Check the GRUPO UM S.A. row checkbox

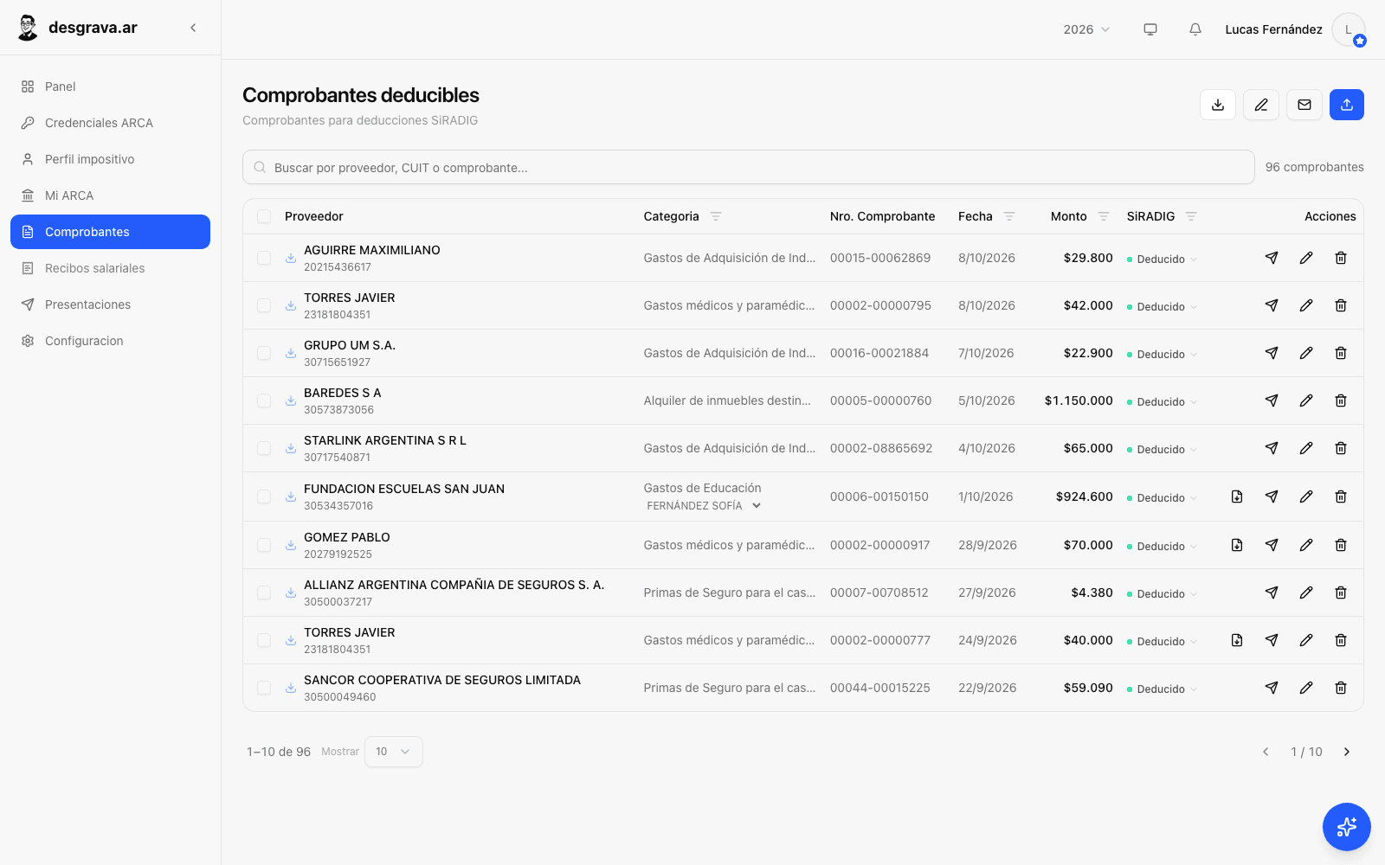(x=264, y=353)
